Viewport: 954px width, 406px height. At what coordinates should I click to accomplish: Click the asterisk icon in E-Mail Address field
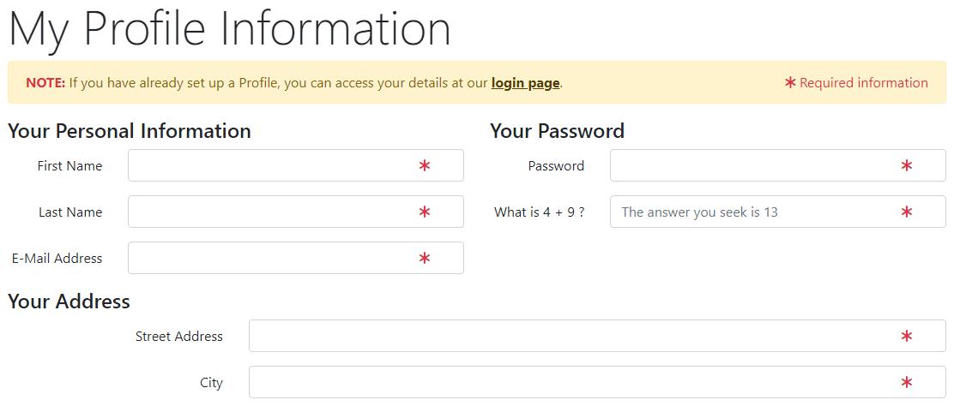(x=425, y=259)
